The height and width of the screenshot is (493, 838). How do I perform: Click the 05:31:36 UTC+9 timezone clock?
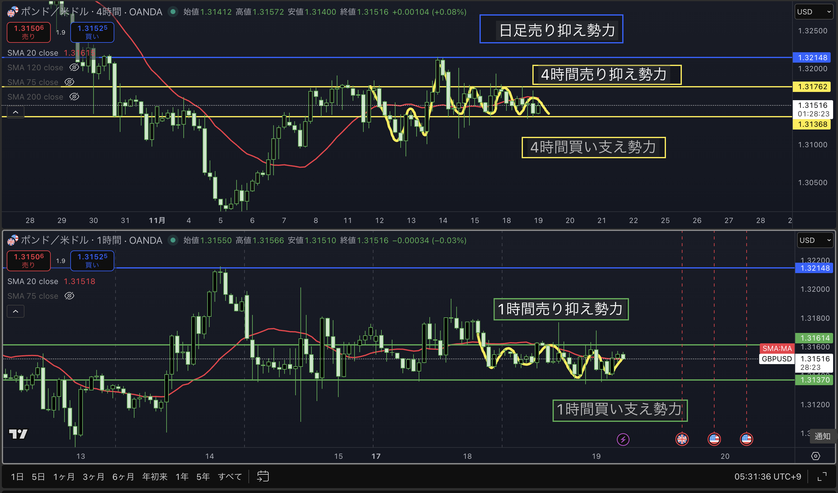point(767,477)
